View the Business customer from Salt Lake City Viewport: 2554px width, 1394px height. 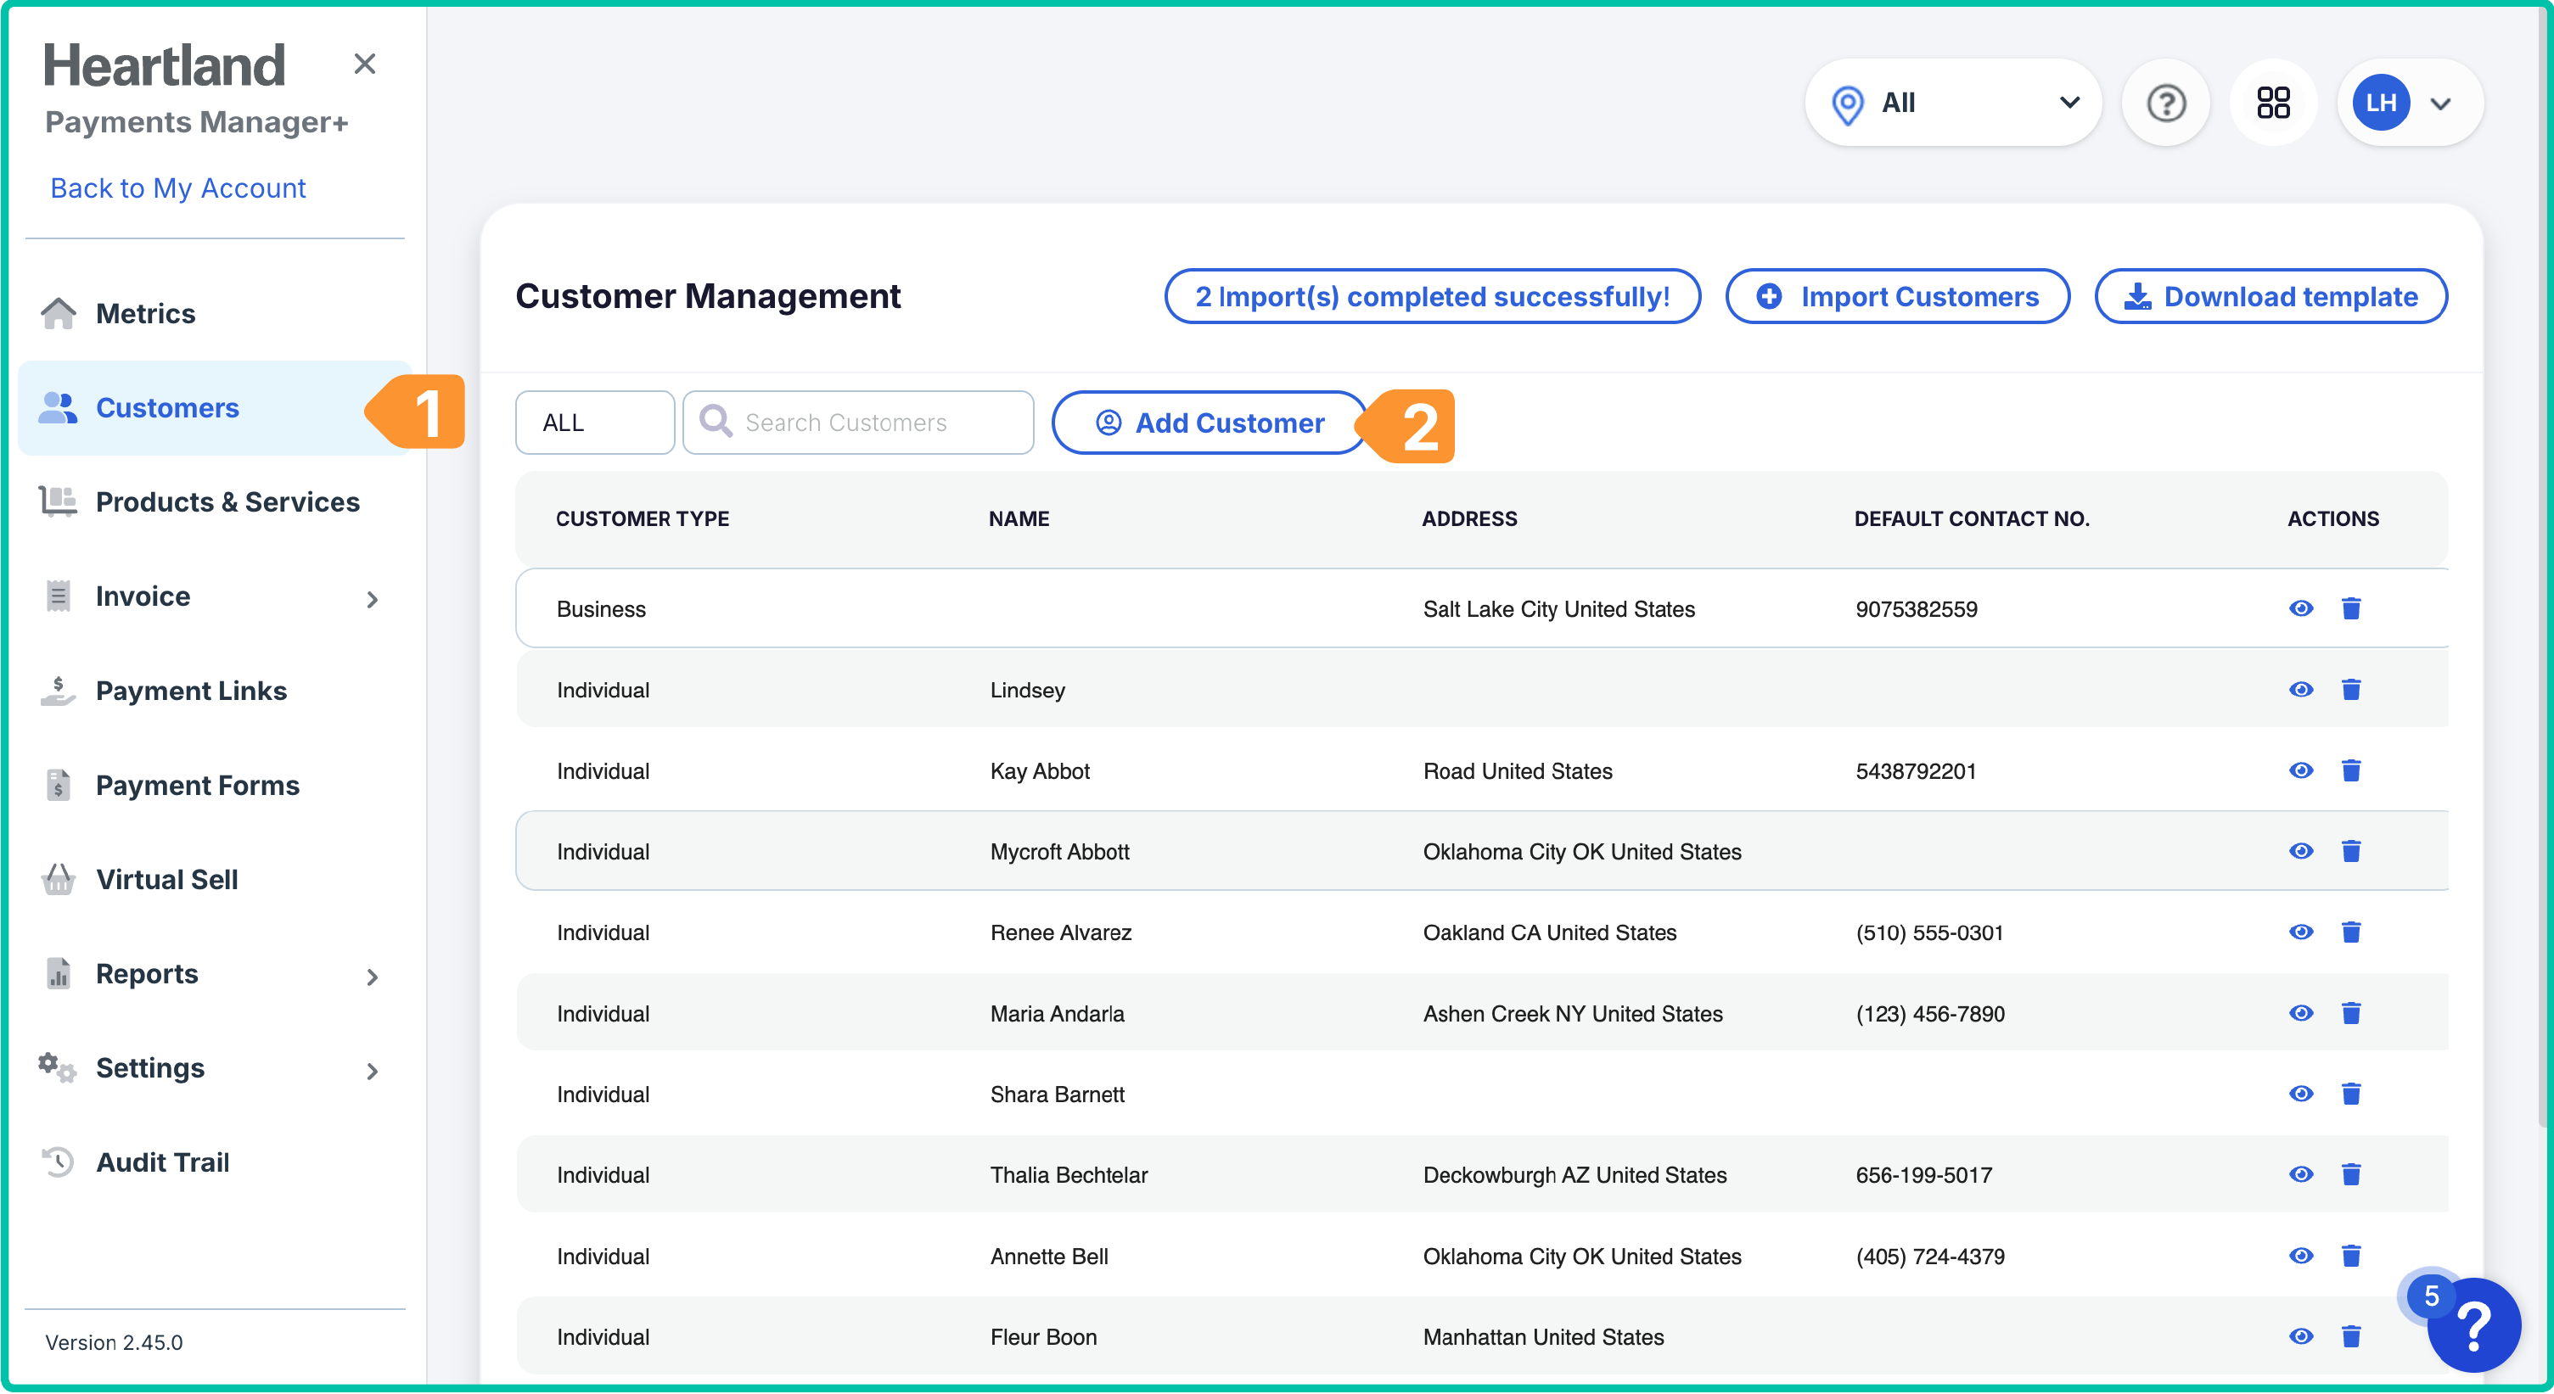2301,608
